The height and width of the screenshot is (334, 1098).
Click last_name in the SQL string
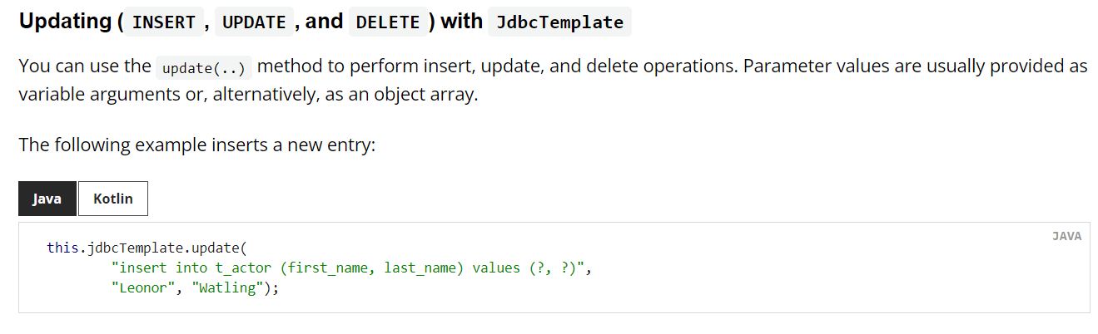point(419,268)
